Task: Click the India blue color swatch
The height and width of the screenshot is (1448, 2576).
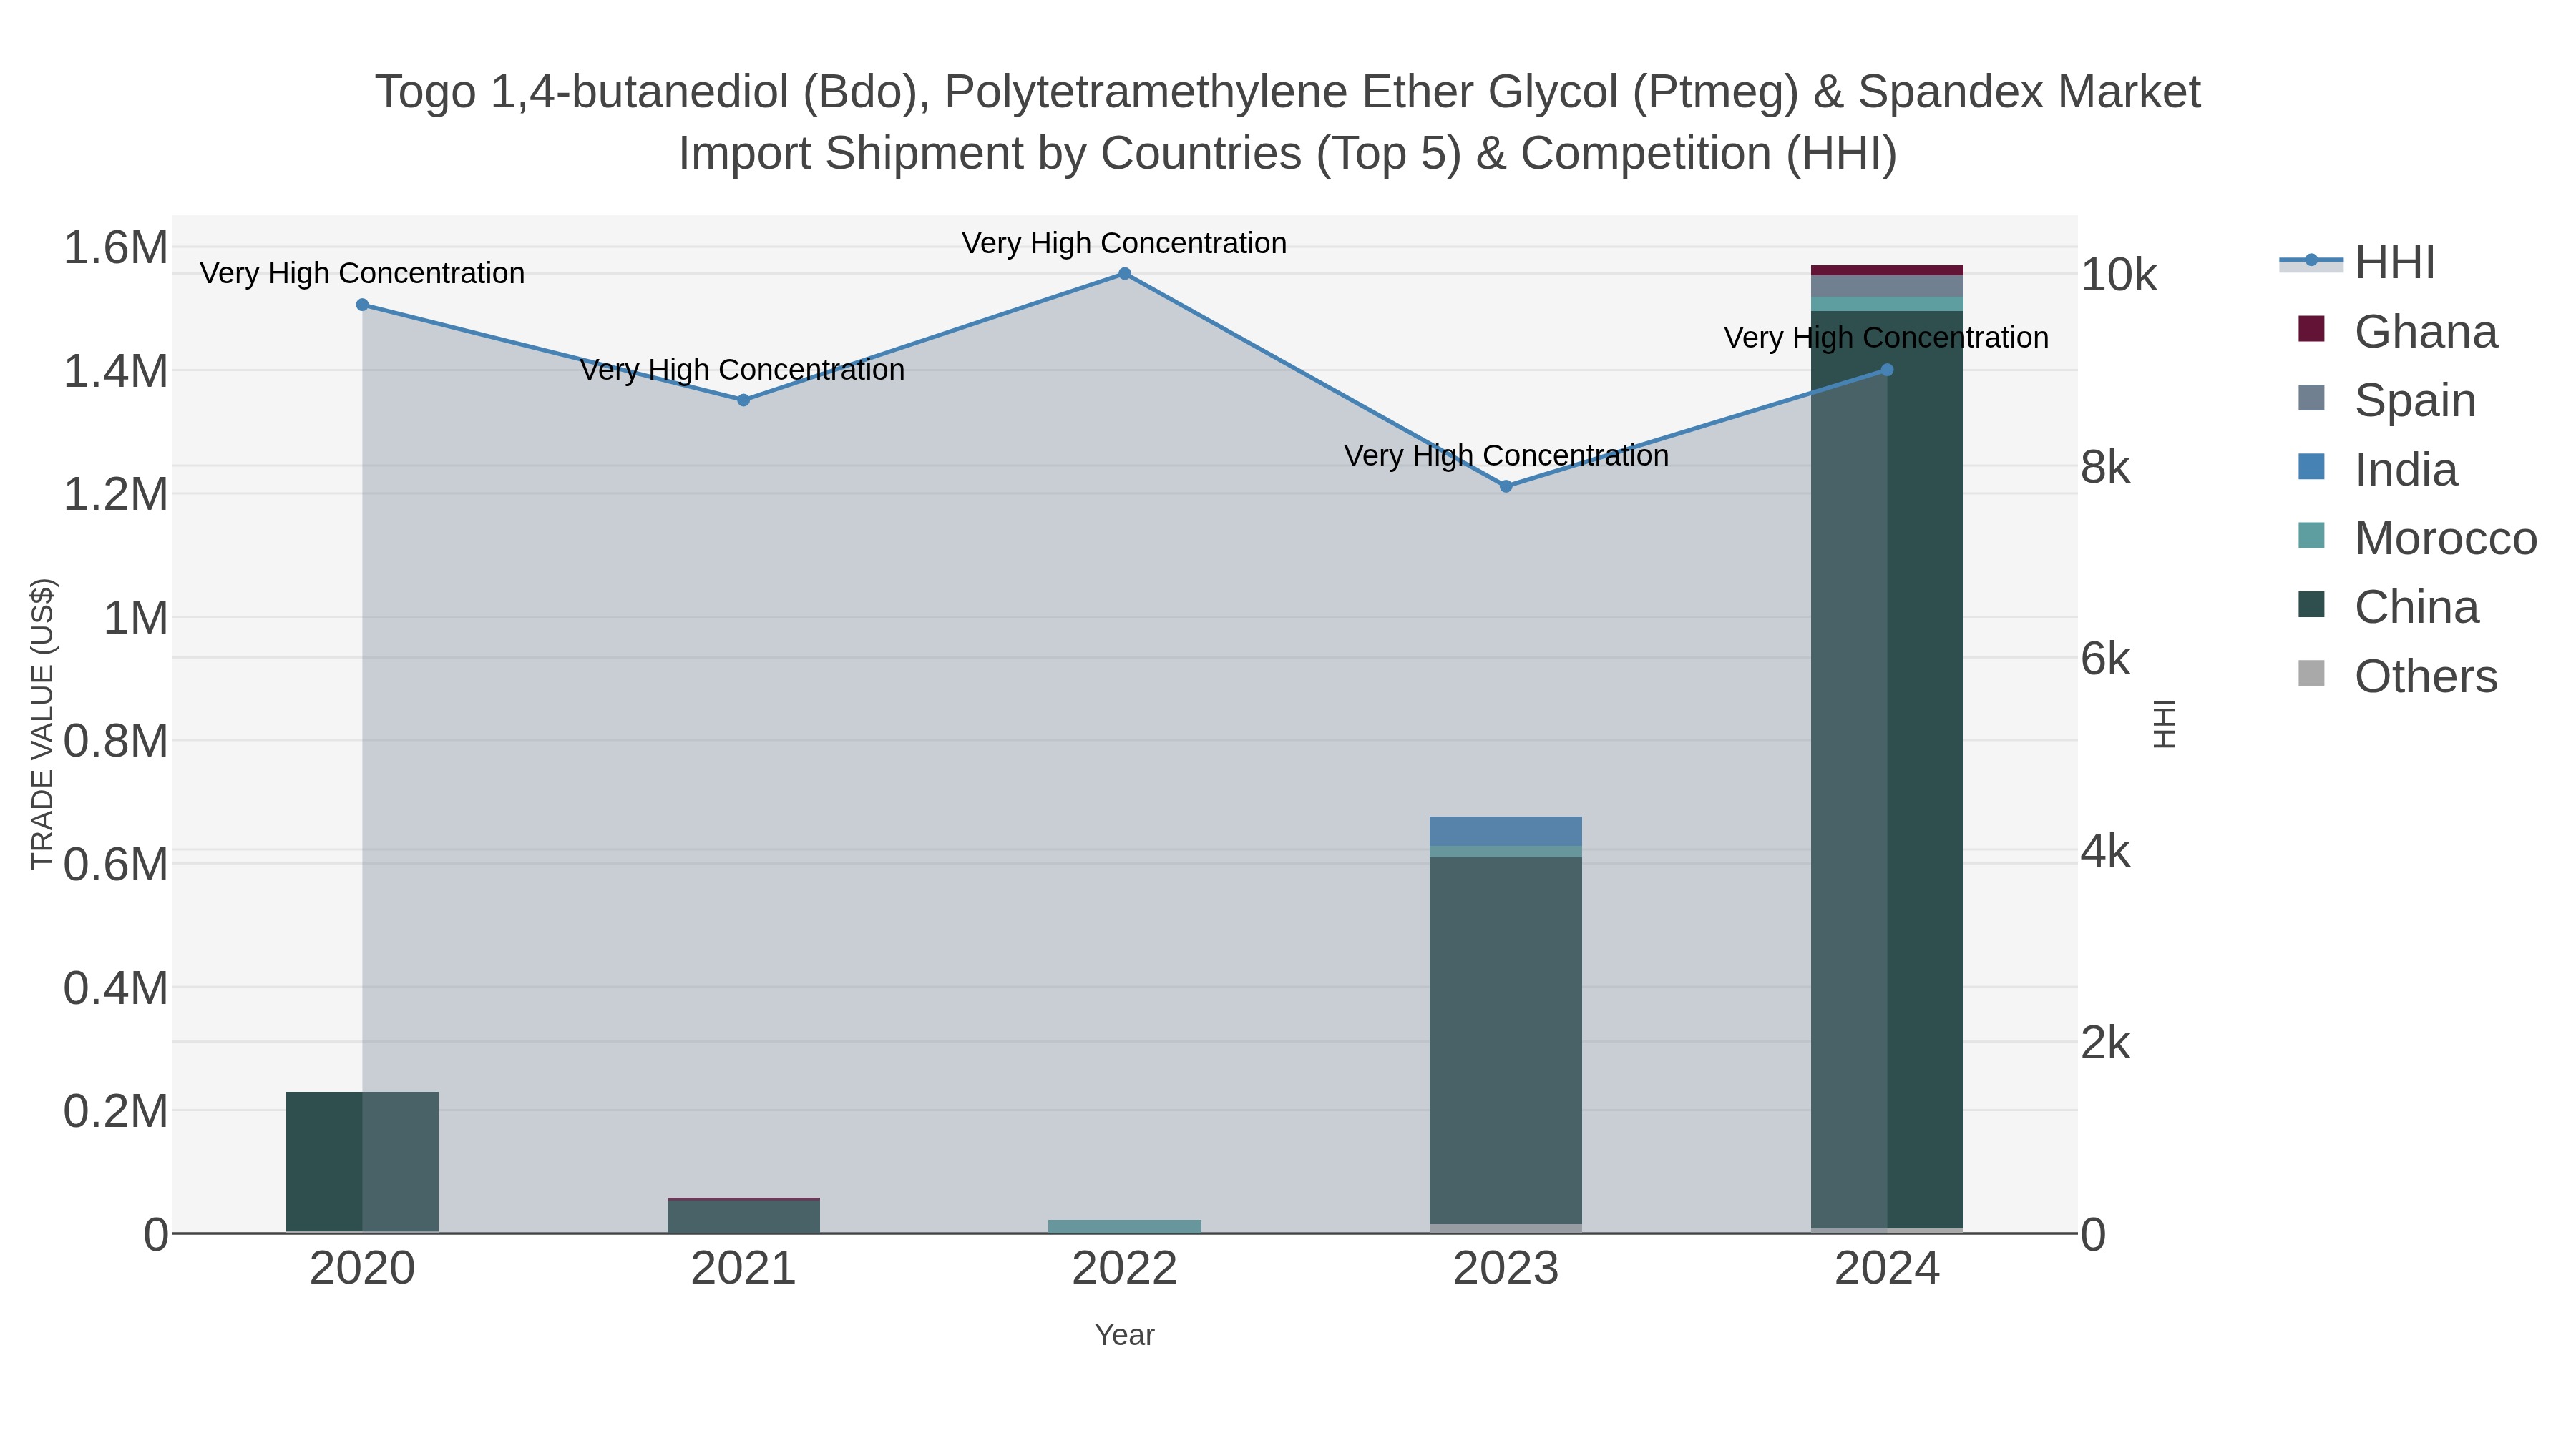Action: (2311, 467)
